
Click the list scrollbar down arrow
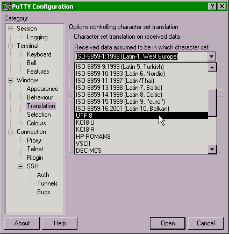point(212,150)
